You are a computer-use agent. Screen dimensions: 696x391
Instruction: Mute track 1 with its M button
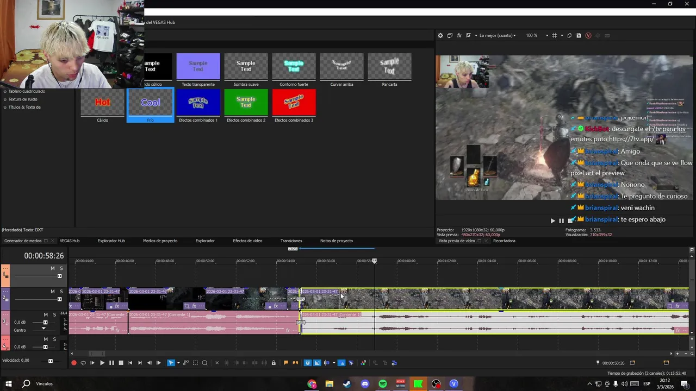53,268
